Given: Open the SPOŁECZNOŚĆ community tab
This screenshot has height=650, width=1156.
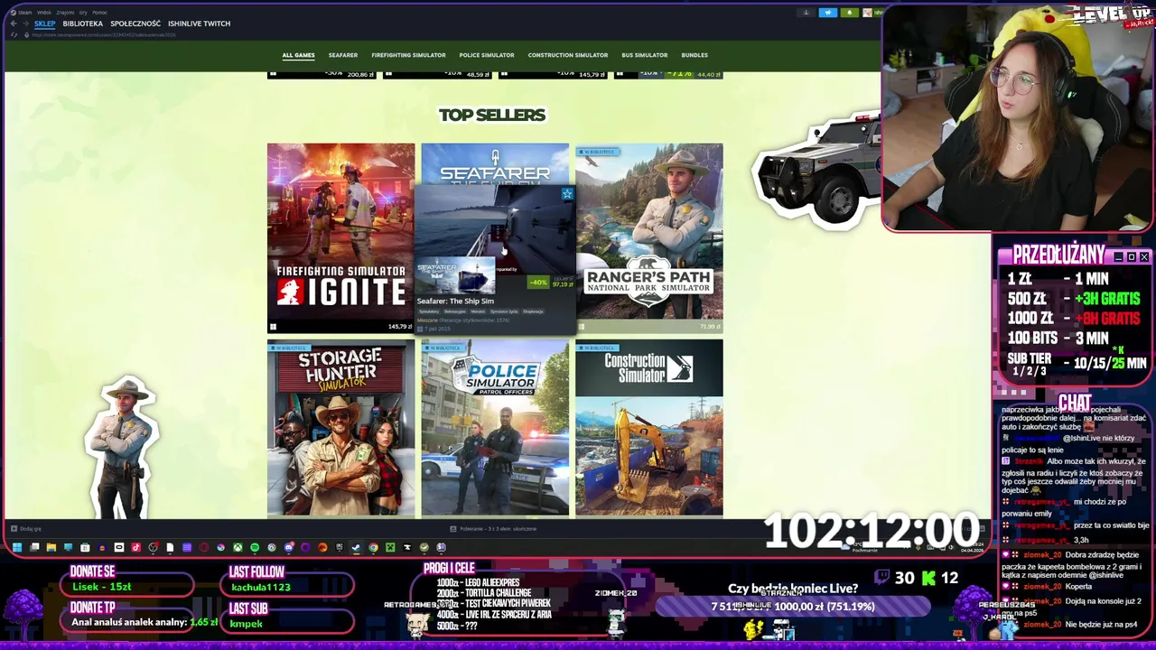Looking at the screenshot, I should 135,23.
